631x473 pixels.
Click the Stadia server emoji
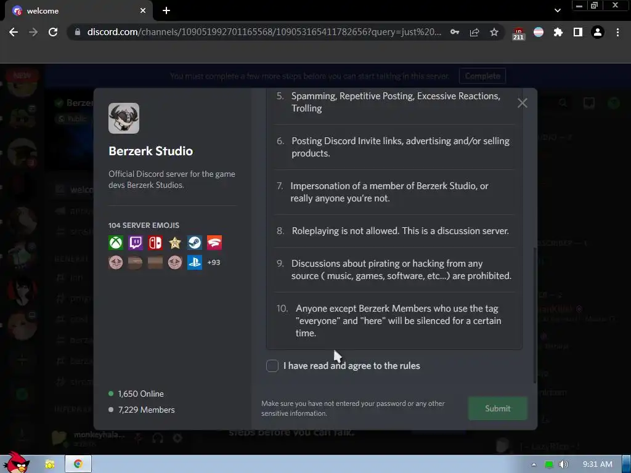point(214,243)
